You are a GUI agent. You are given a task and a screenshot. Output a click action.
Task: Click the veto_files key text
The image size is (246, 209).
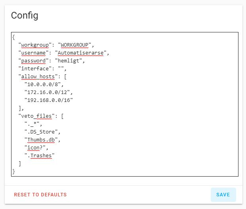click(x=36, y=116)
